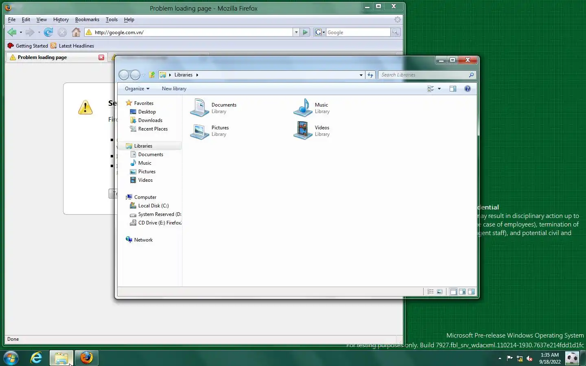Image resolution: width=586 pixels, height=366 pixels.
Task: Show hidden tray icons arrow
Action: [500, 358]
